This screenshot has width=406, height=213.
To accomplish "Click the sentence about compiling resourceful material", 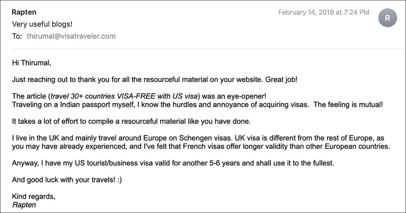I will (x=131, y=121).
